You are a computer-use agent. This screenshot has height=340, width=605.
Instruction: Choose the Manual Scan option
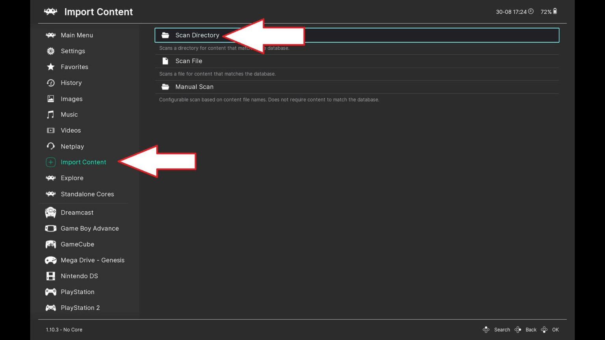pyautogui.click(x=194, y=87)
